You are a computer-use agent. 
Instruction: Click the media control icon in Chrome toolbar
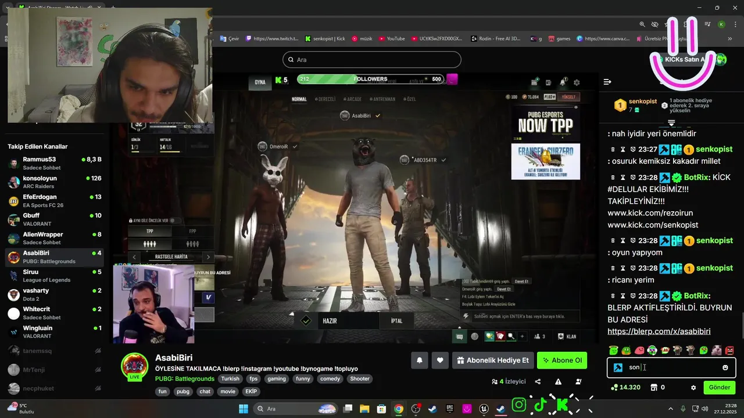pos(707,24)
